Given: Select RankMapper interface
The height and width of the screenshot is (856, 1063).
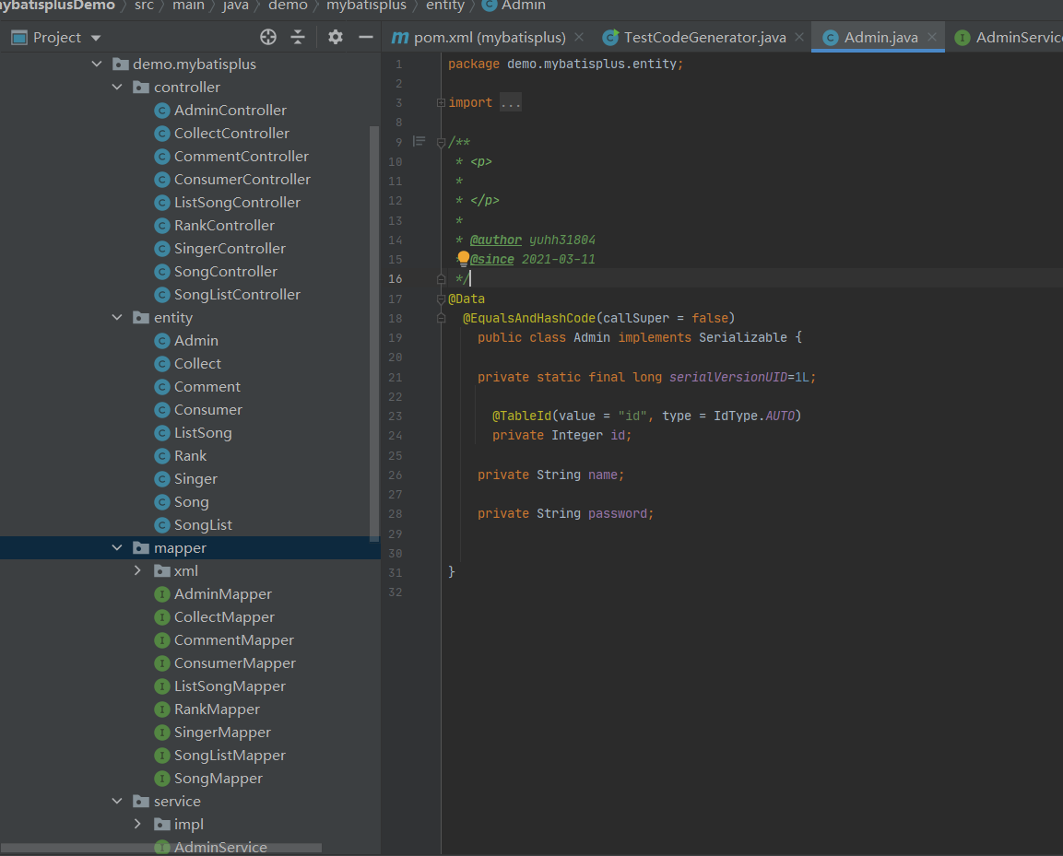Looking at the screenshot, I should coord(217,709).
